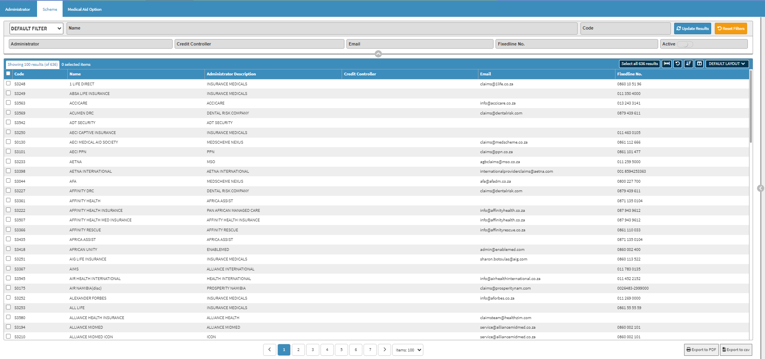The height and width of the screenshot is (359, 765).
Task: Toggle the Active filter switch
Action: point(685,44)
